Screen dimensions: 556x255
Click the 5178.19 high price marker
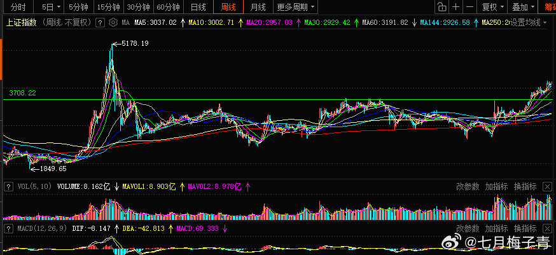click(135, 44)
